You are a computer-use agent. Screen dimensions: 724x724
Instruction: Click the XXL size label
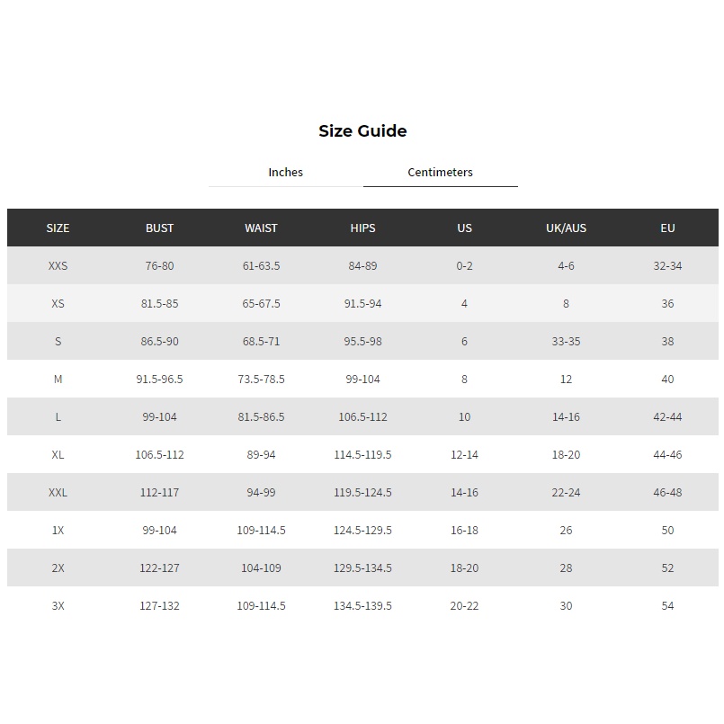(58, 492)
